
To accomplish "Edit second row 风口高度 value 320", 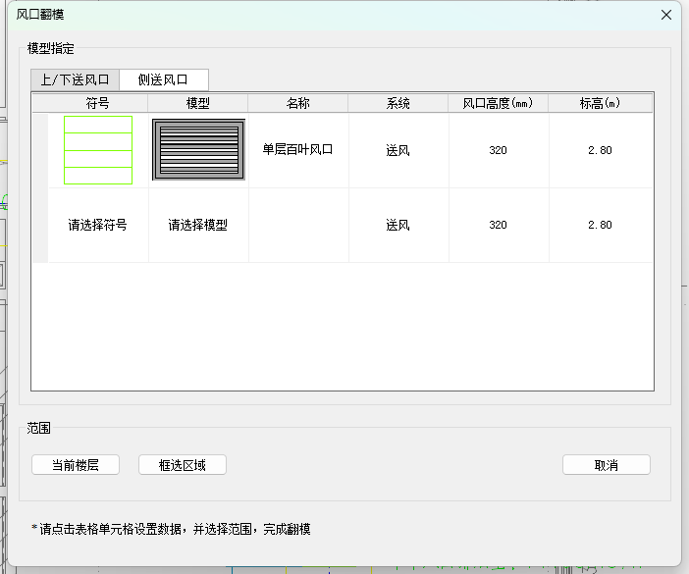I will [498, 225].
